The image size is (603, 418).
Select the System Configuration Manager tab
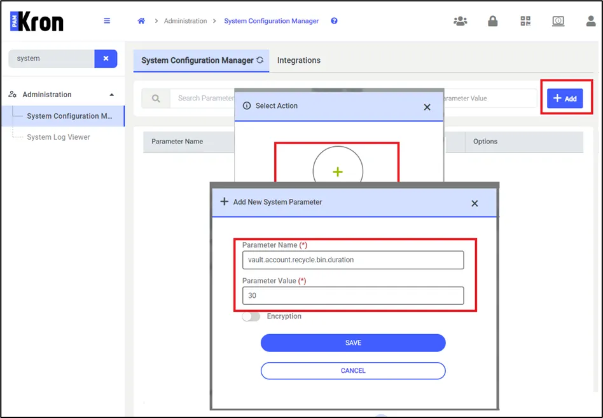click(x=201, y=60)
